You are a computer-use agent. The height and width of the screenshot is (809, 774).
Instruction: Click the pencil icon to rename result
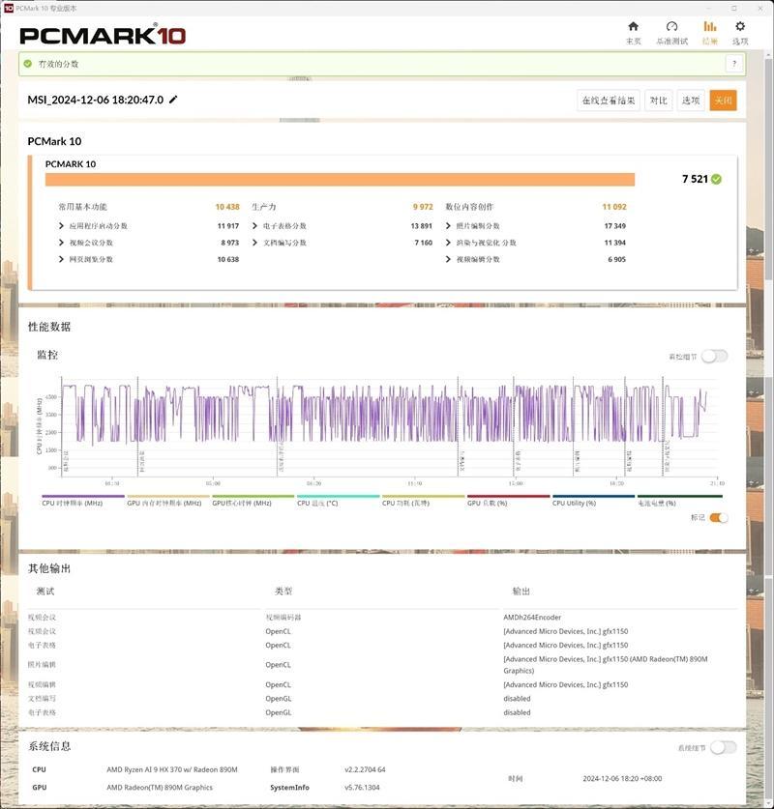tap(173, 100)
